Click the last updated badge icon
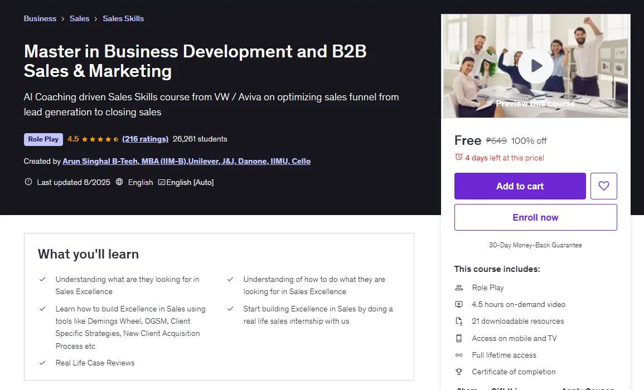Image resolution: width=644 pixels, height=390 pixels. click(28, 182)
